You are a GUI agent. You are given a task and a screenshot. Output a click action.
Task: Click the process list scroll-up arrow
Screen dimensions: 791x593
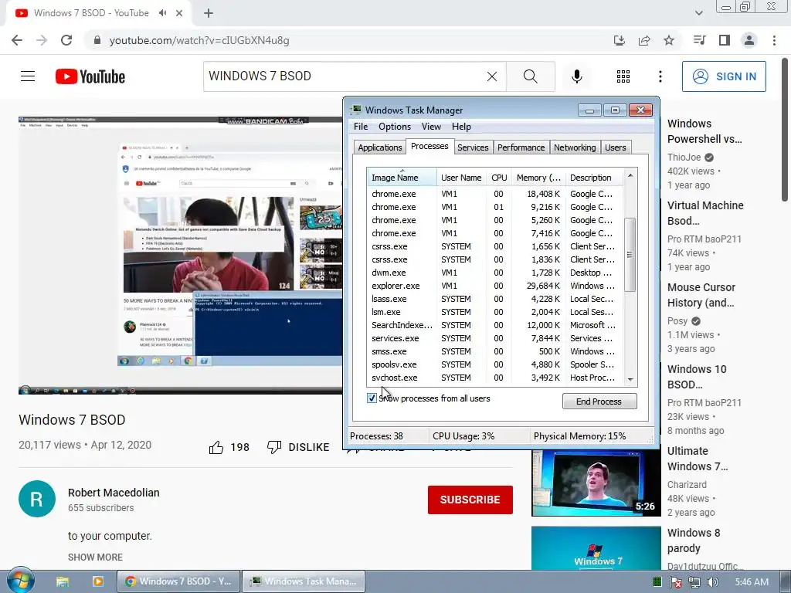pos(630,175)
